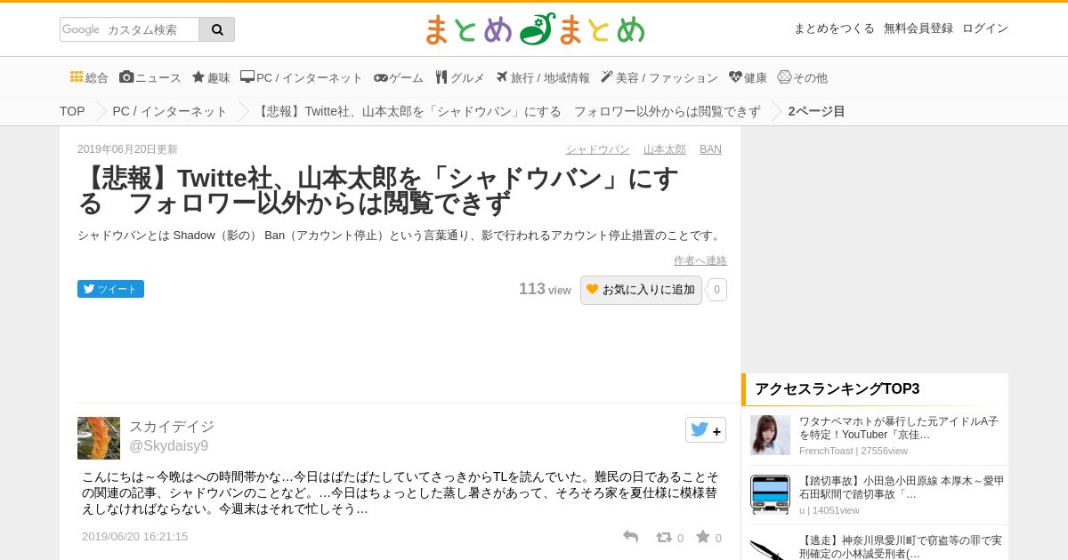Click BAN tag link
Screen dimensions: 1068x560
(710, 149)
